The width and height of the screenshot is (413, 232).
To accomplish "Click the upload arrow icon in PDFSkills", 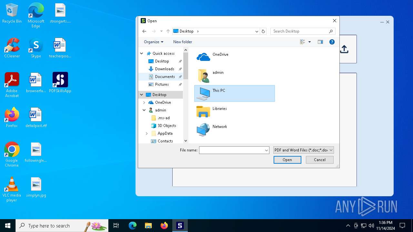I will [x=344, y=49].
